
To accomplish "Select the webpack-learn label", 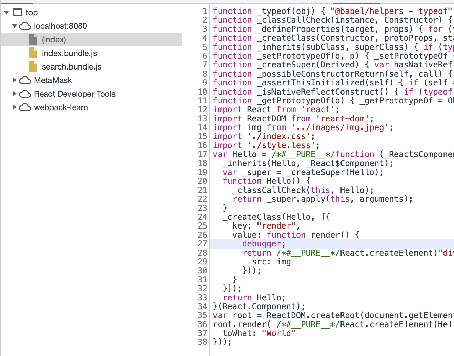I will 61,107.
